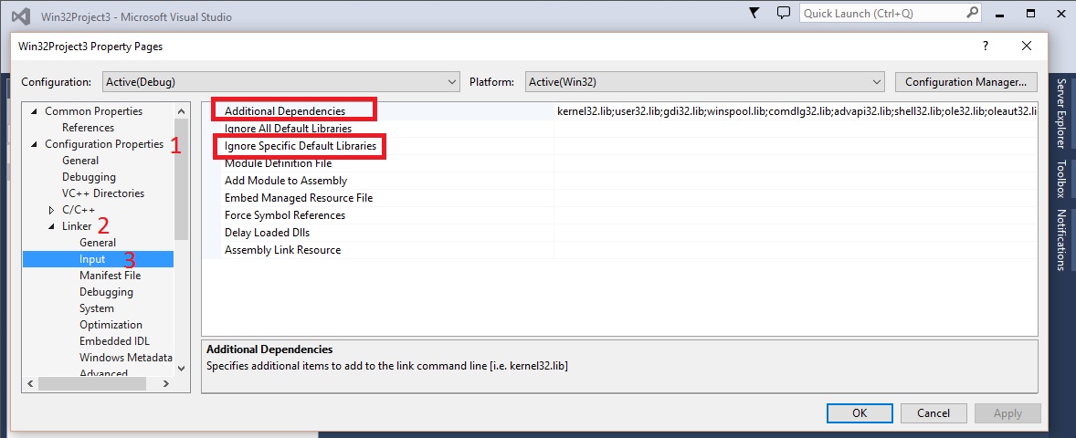1076x438 pixels.
Task: Click the Visual Studio logo icon
Action: pos(21,16)
